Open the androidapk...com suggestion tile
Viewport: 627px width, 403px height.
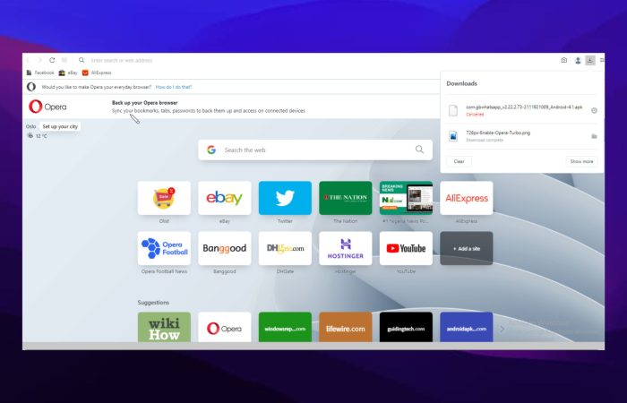coord(467,327)
